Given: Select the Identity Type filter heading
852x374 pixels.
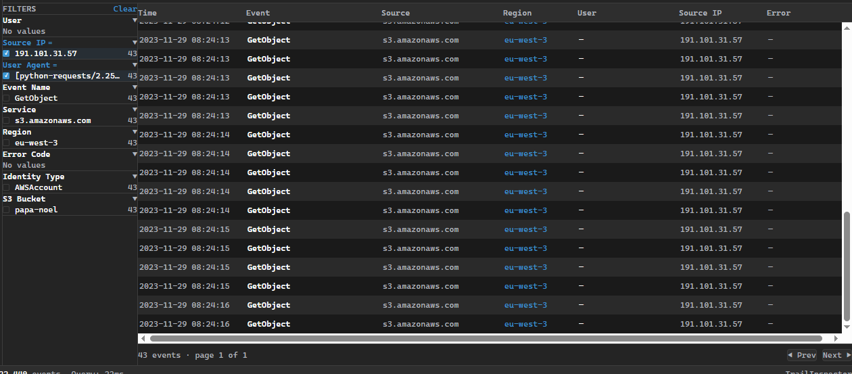Looking at the screenshot, I should 34,177.
